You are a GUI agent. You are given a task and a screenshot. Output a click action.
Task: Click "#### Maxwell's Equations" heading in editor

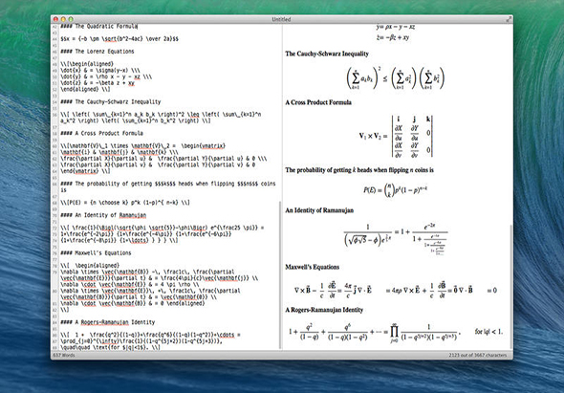[x=96, y=253]
